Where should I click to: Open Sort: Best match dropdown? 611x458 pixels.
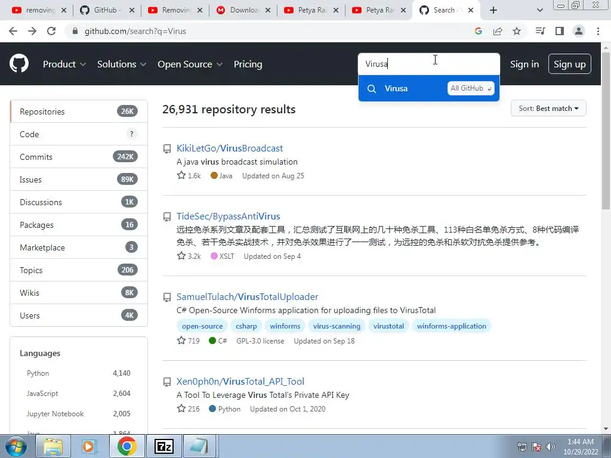(548, 109)
